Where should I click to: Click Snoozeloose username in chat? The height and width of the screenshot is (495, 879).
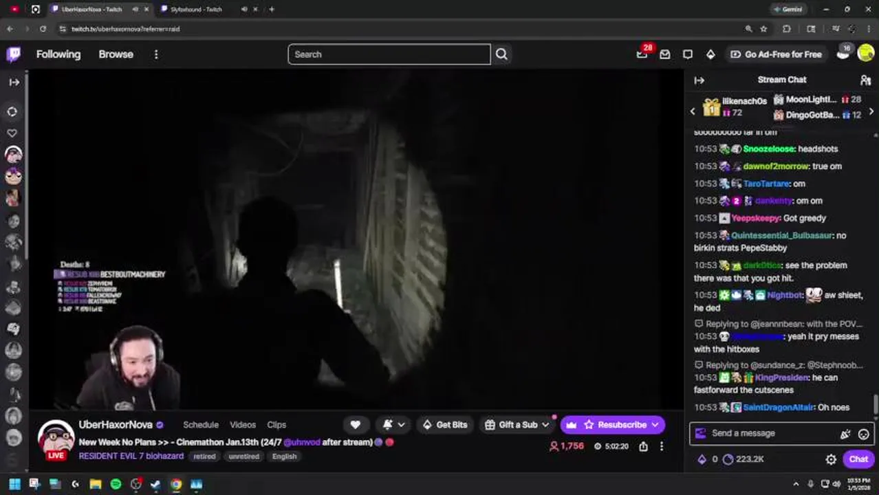click(769, 149)
